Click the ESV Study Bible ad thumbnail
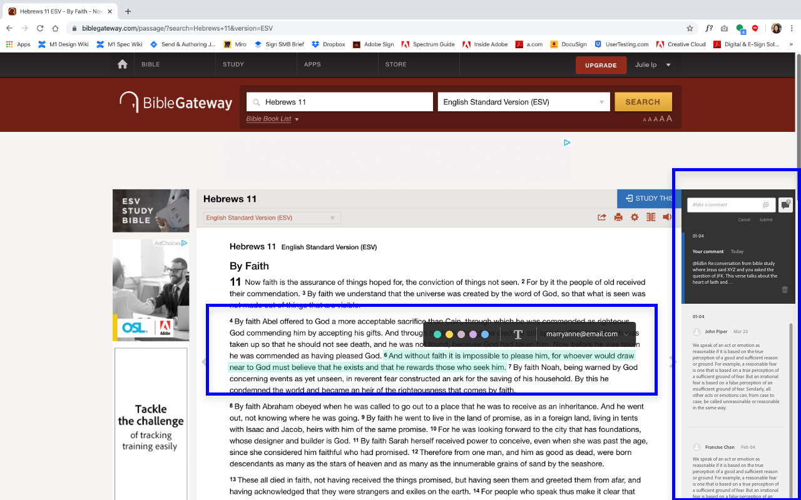This screenshot has width=801, height=500. [x=151, y=211]
